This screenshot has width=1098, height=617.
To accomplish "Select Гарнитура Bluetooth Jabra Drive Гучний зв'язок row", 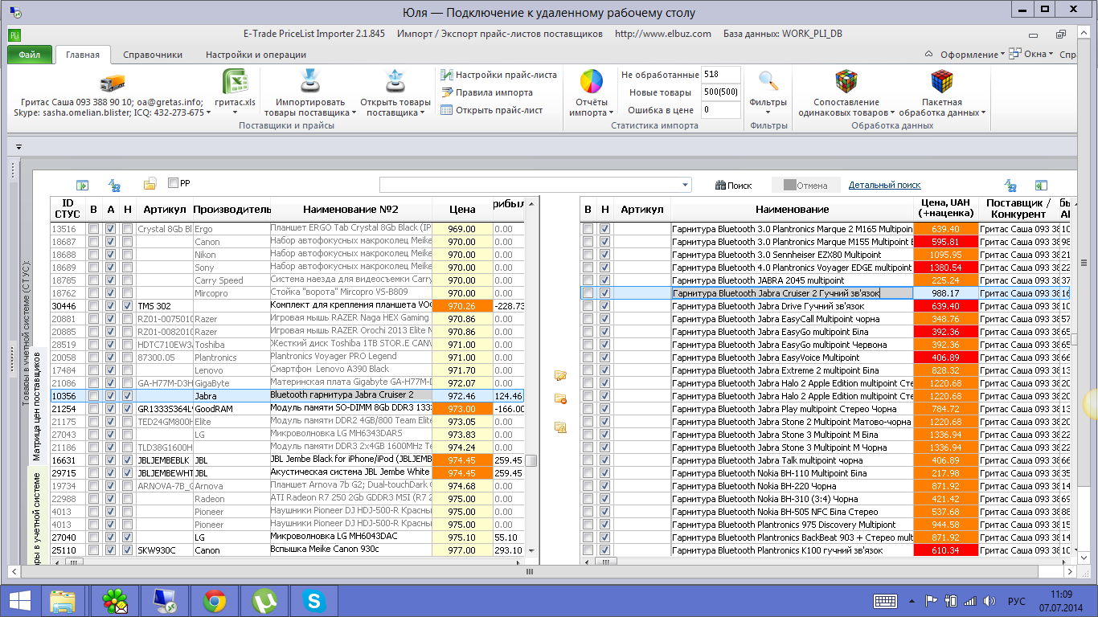I will click(x=826, y=306).
